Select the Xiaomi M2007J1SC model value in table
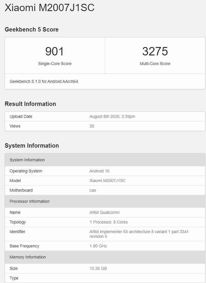 click(107, 181)
